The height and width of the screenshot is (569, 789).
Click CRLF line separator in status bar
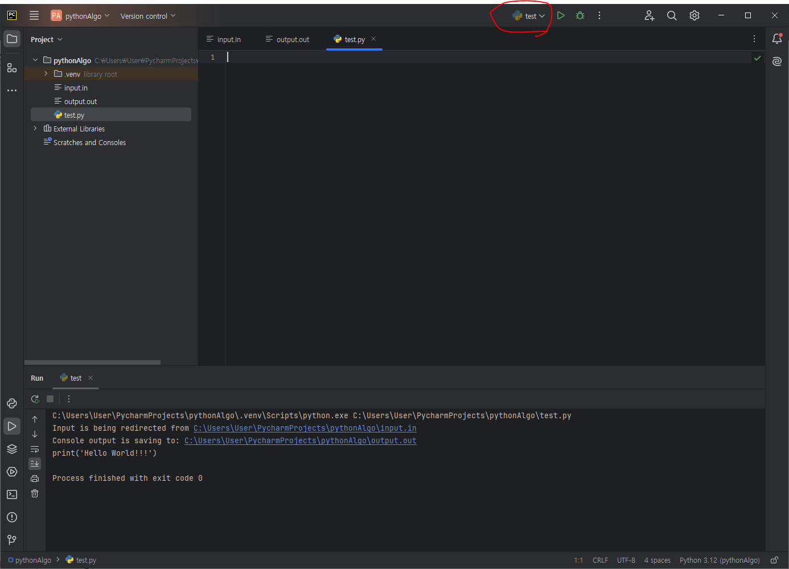(600, 560)
